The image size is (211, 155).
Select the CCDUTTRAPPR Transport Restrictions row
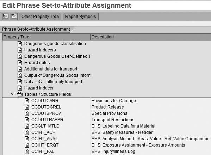pyautogui.click(x=107, y=120)
